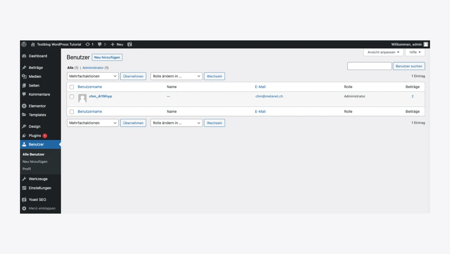Open Plugins in the sidebar menu
The width and height of the screenshot is (450, 254).
click(35, 135)
